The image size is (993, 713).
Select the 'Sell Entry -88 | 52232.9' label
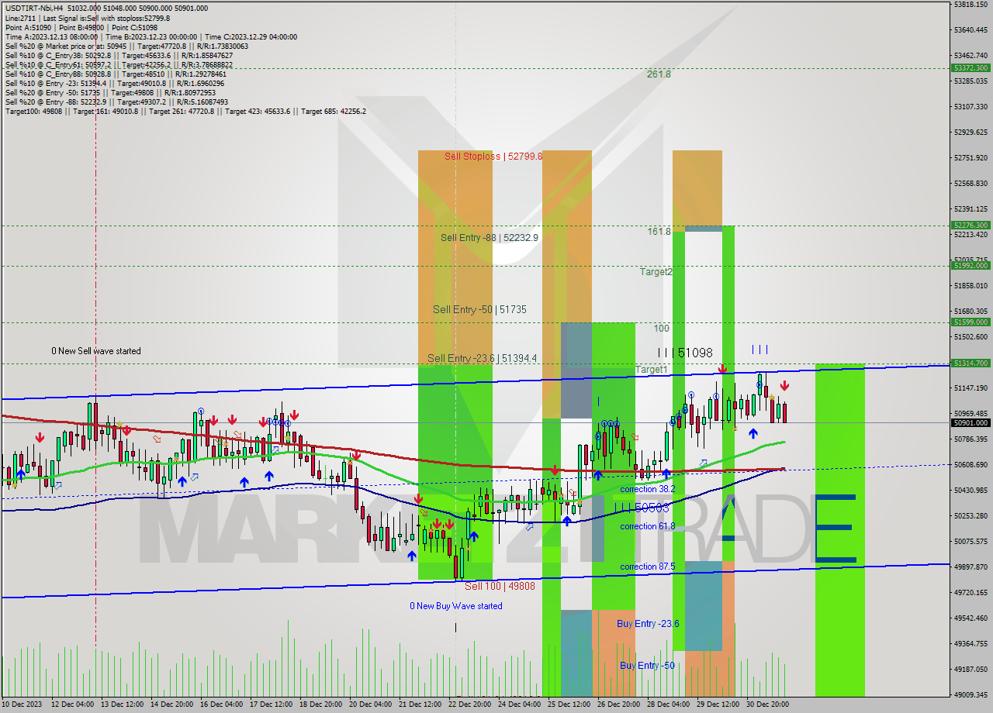pyautogui.click(x=489, y=238)
